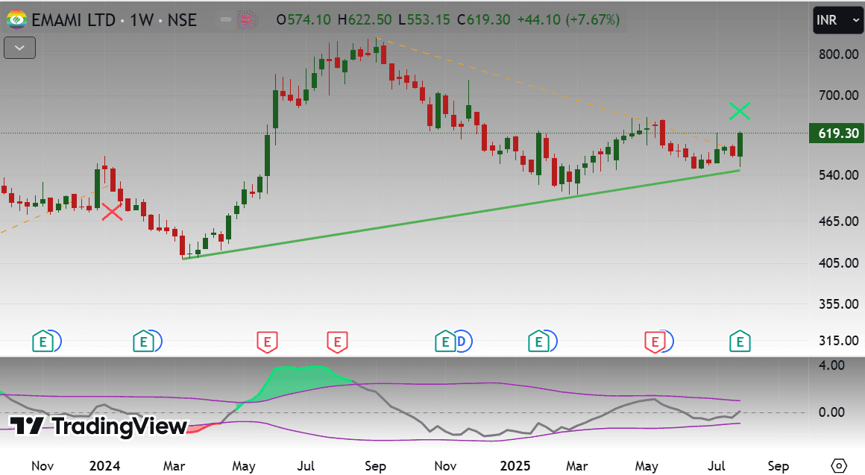The width and height of the screenshot is (865, 475).
Task: Click the 1W interval in the legend
Action: point(141,20)
